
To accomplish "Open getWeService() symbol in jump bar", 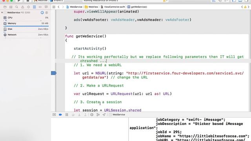I will coord(137,7).
